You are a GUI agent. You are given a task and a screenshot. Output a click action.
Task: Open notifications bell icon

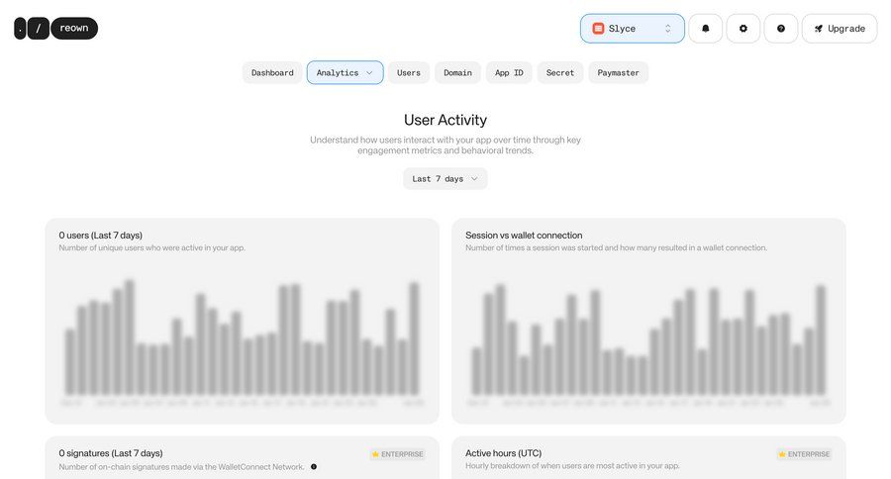(705, 29)
